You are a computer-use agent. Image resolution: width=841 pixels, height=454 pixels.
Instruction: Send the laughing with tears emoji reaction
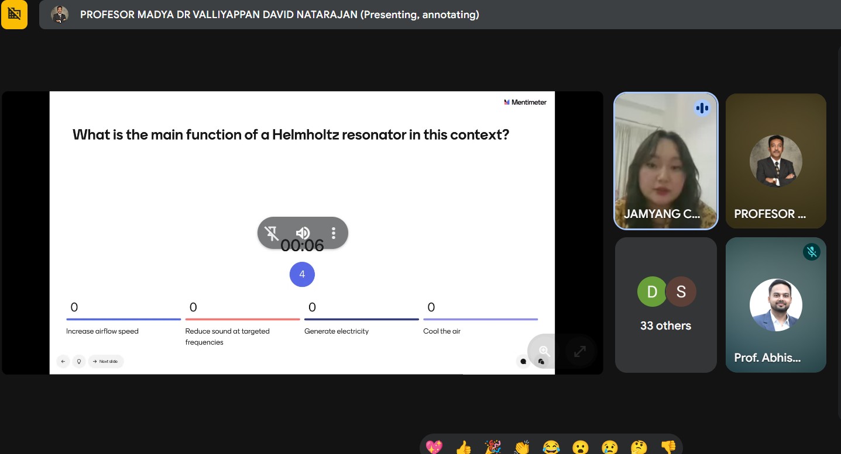click(x=551, y=447)
